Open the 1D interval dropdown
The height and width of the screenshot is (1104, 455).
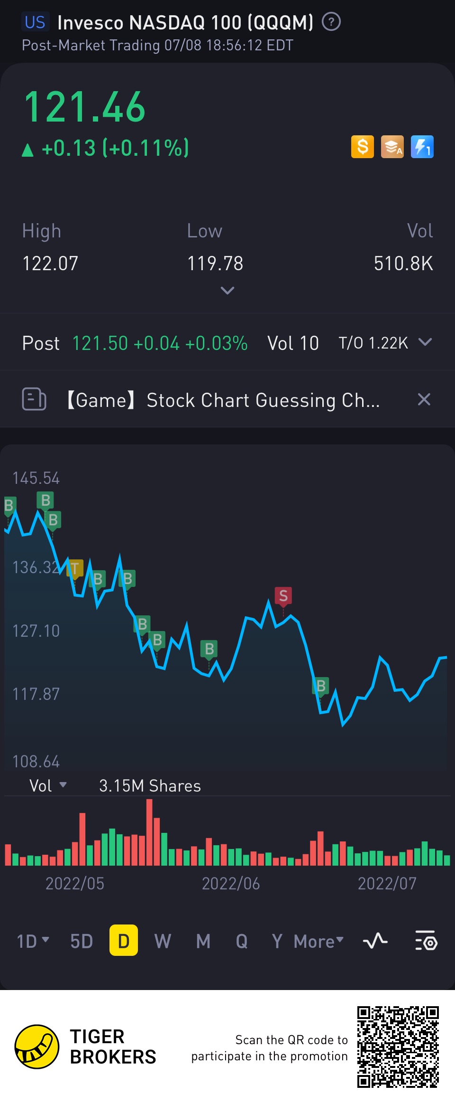[33, 941]
